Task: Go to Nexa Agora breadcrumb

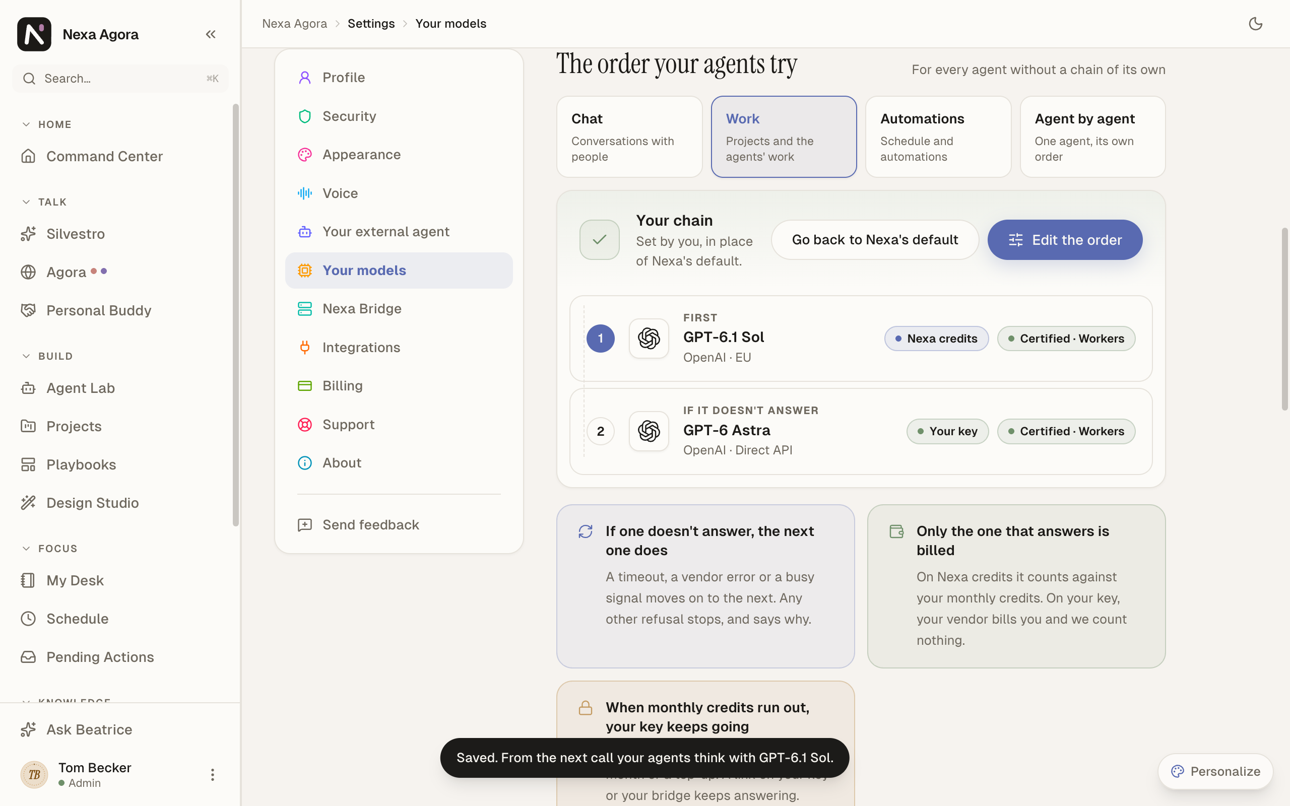Action: 294,24
